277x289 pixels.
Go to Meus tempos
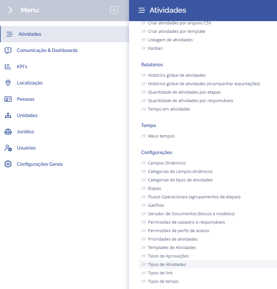pos(161,136)
